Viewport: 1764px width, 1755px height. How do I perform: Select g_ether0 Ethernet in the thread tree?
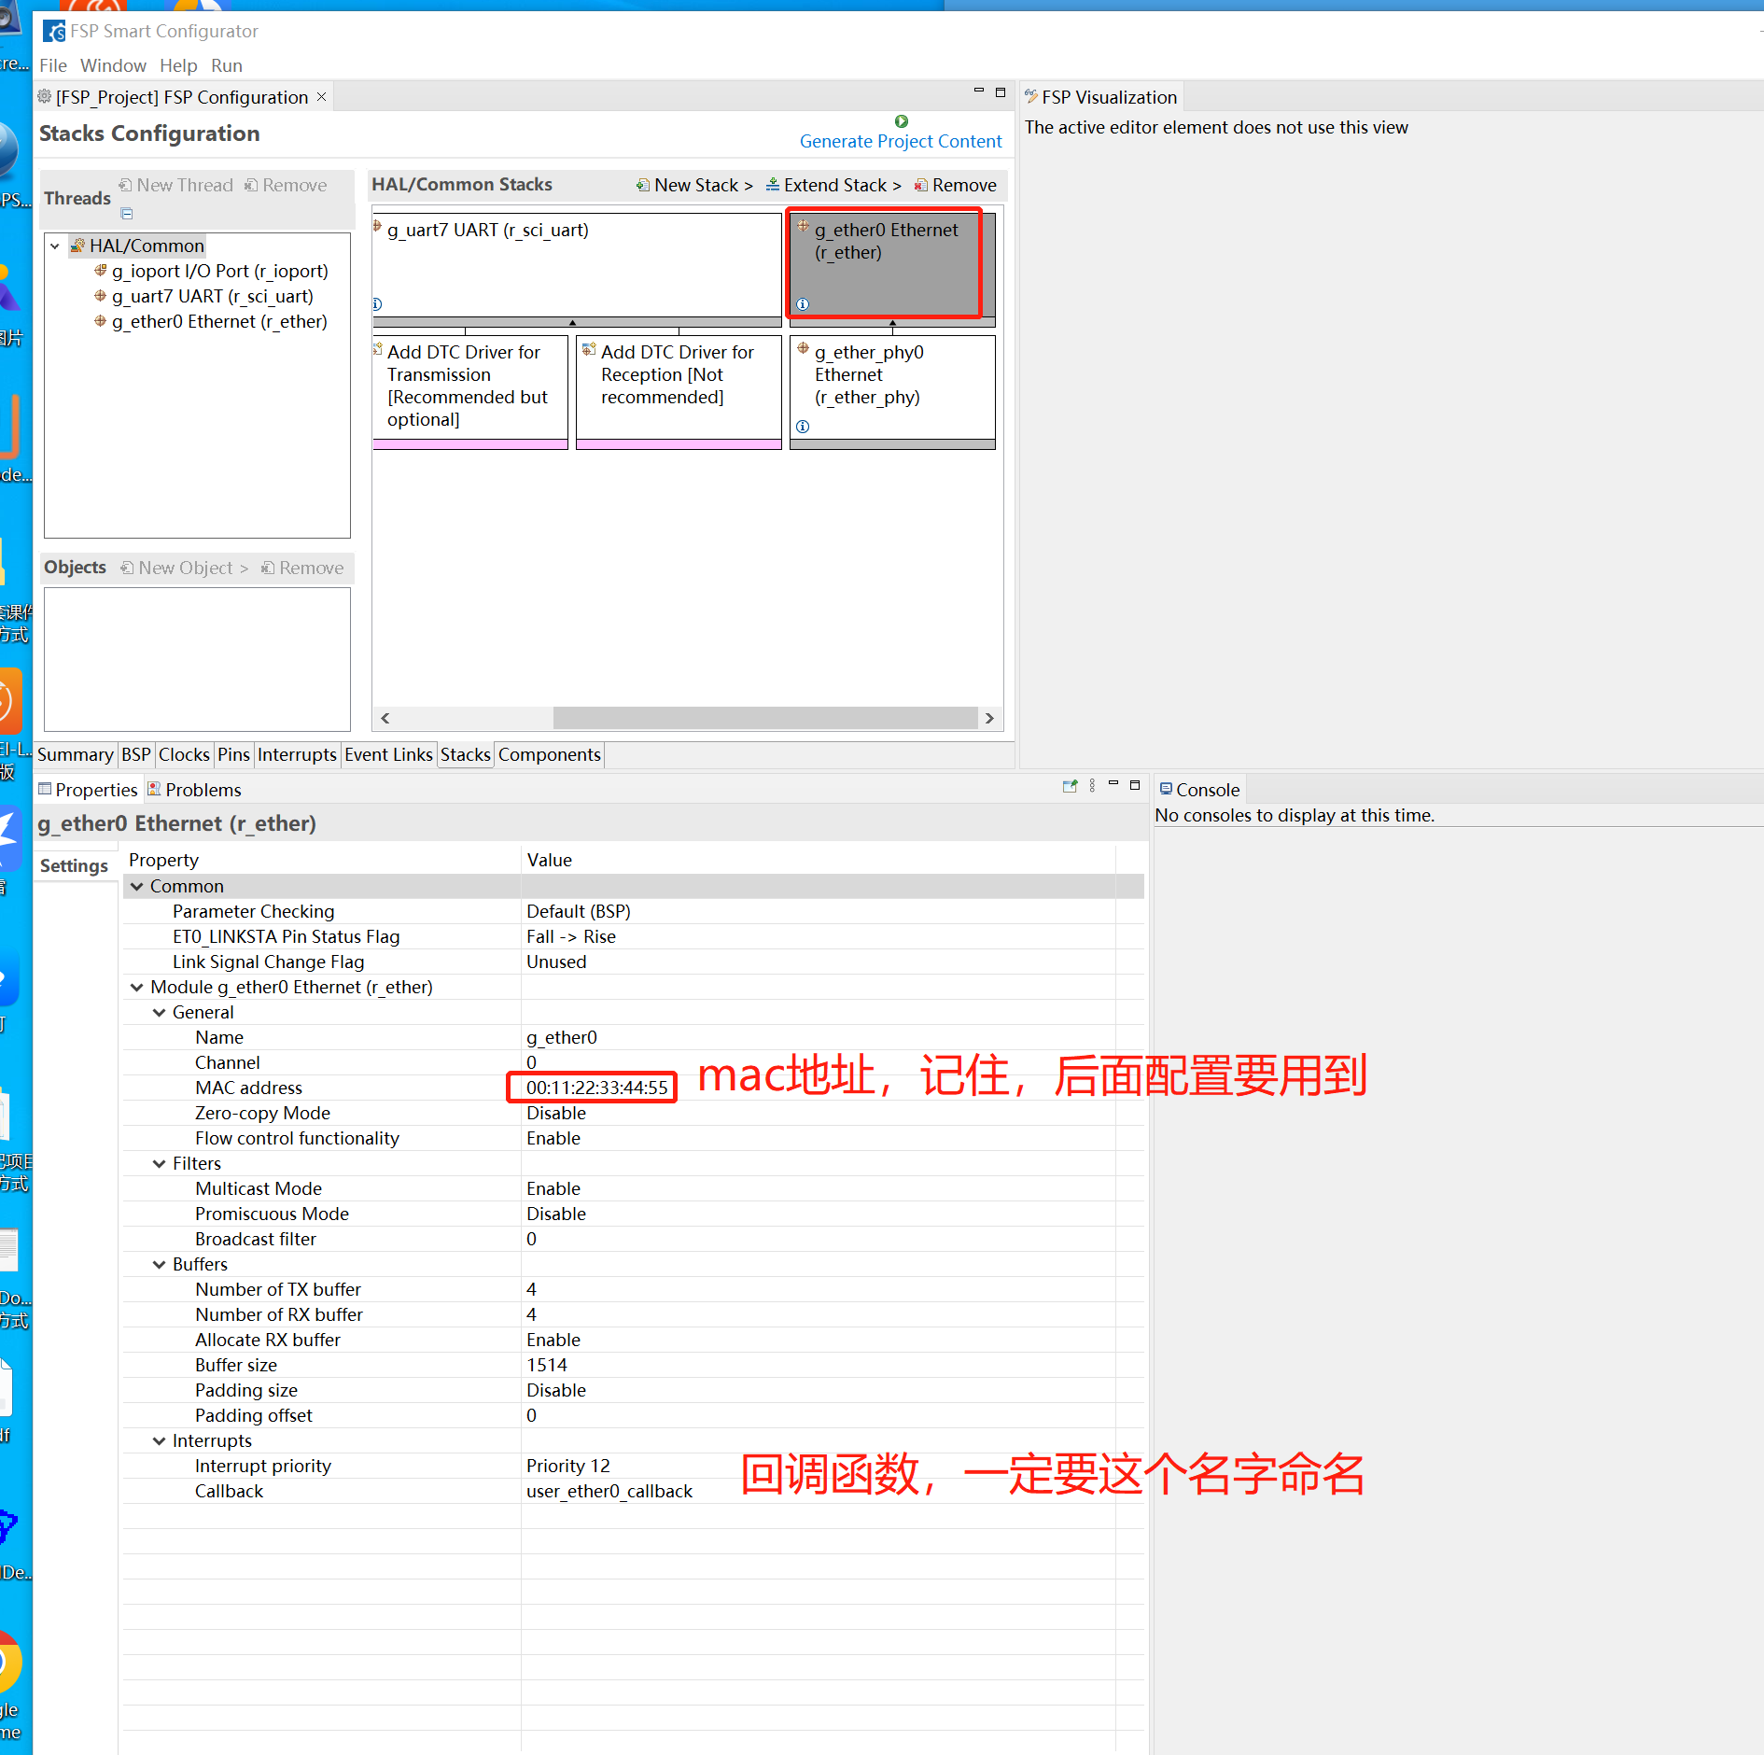coord(211,321)
